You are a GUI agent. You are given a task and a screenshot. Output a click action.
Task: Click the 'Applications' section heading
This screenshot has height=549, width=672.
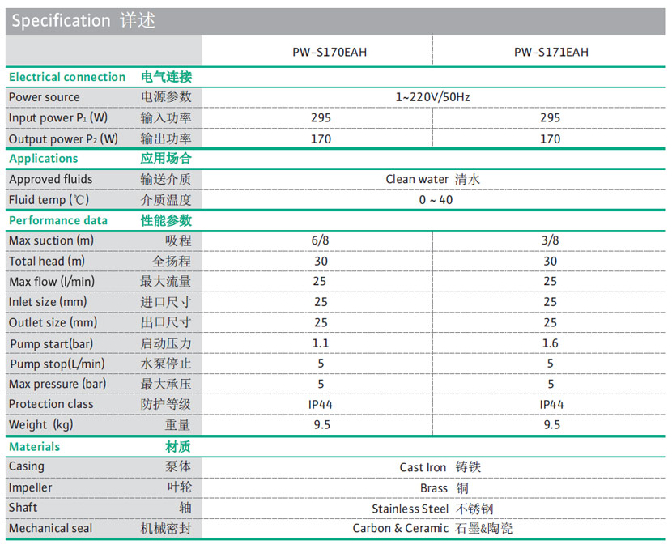[x=44, y=159]
